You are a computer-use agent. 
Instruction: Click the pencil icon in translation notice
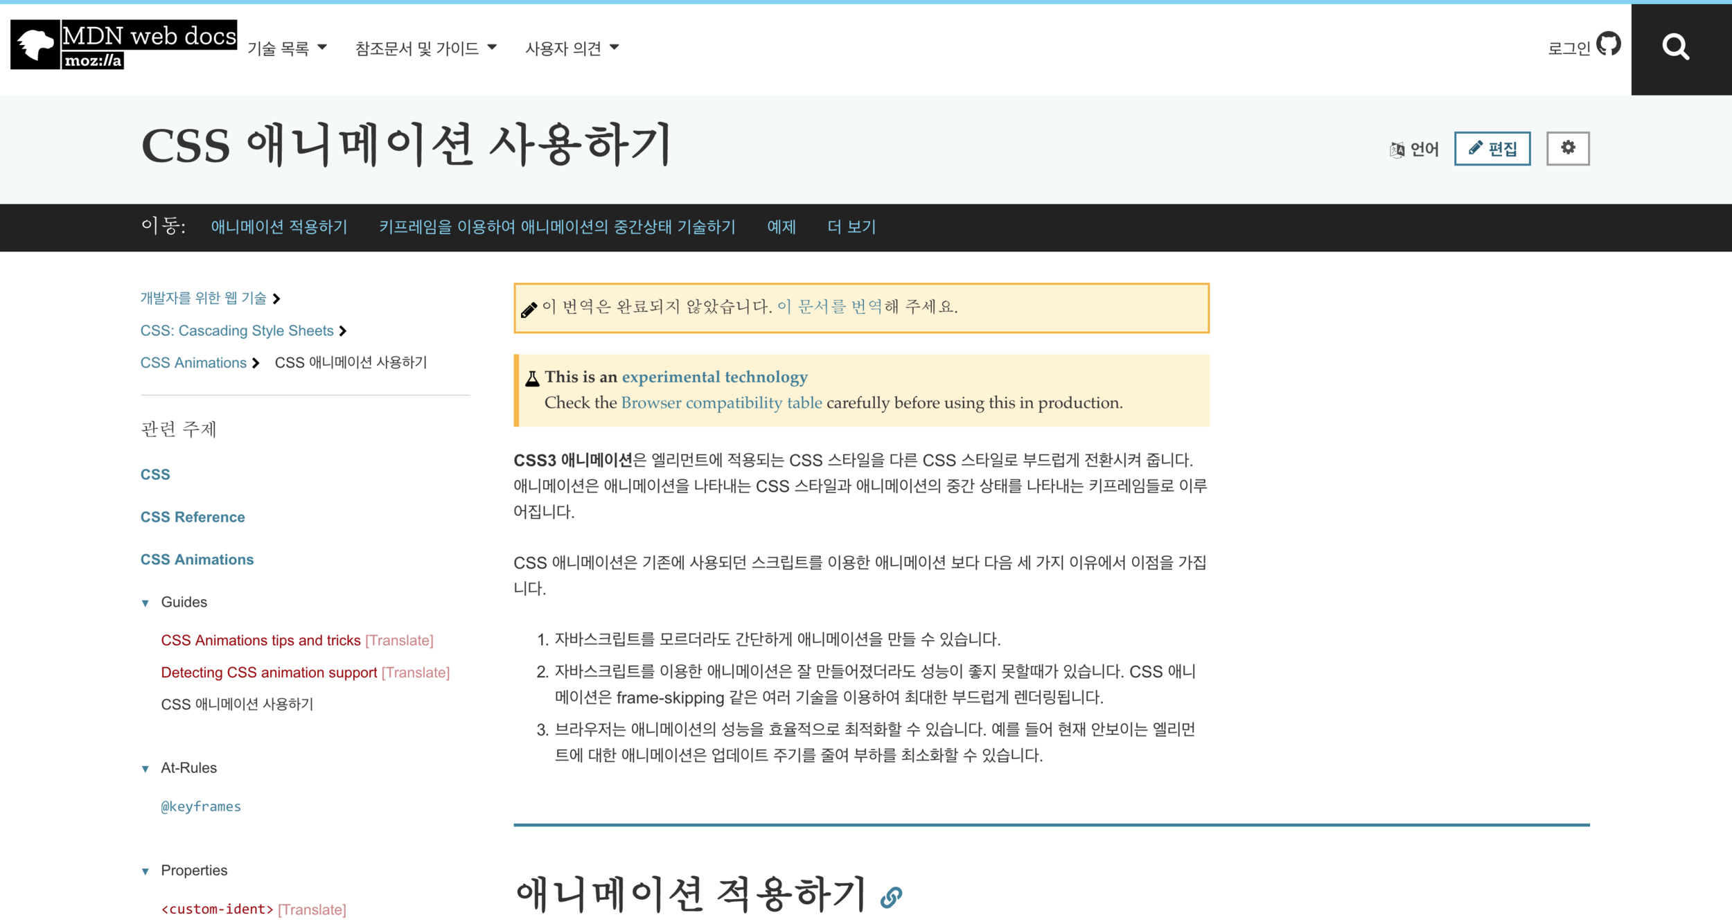(529, 310)
